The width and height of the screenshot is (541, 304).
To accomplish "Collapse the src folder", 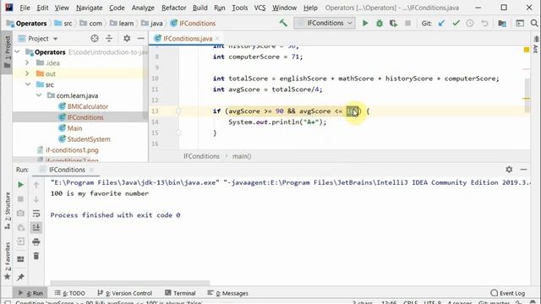I will click(x=28, y=84).
